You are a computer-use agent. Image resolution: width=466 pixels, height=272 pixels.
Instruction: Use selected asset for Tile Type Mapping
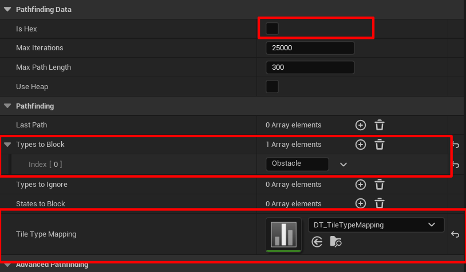coord(317,242)
